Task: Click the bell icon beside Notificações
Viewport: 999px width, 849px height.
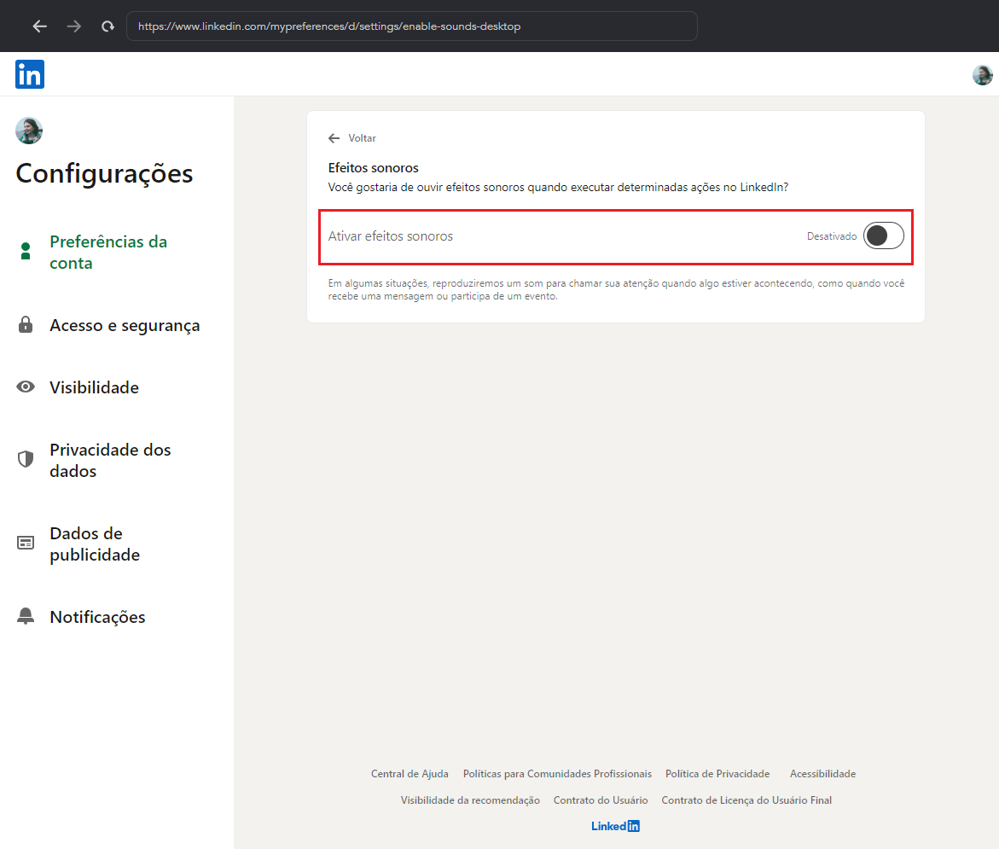Action: point(26,617)
